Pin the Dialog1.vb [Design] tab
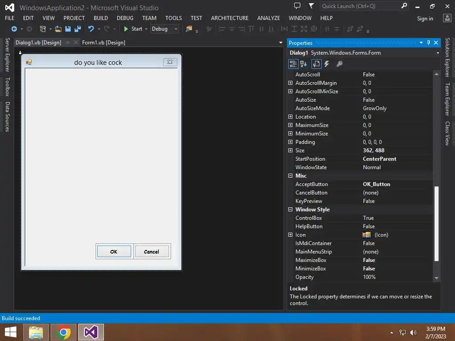The height and width of the screenshot is (341, 455). (68, 42)
